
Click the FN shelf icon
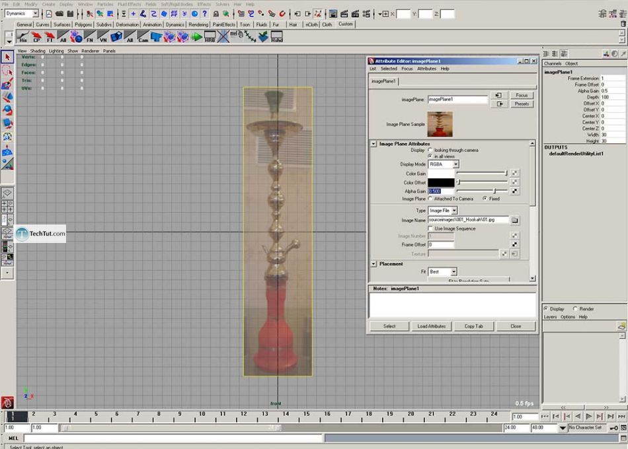point(90,37)
